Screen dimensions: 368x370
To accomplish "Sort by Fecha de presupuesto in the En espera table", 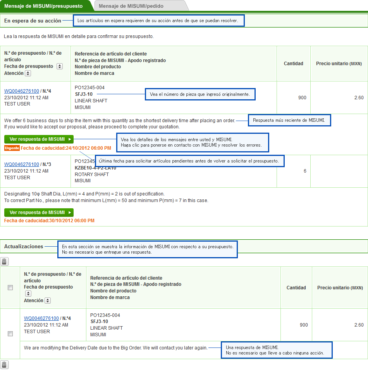I will 60,66.
